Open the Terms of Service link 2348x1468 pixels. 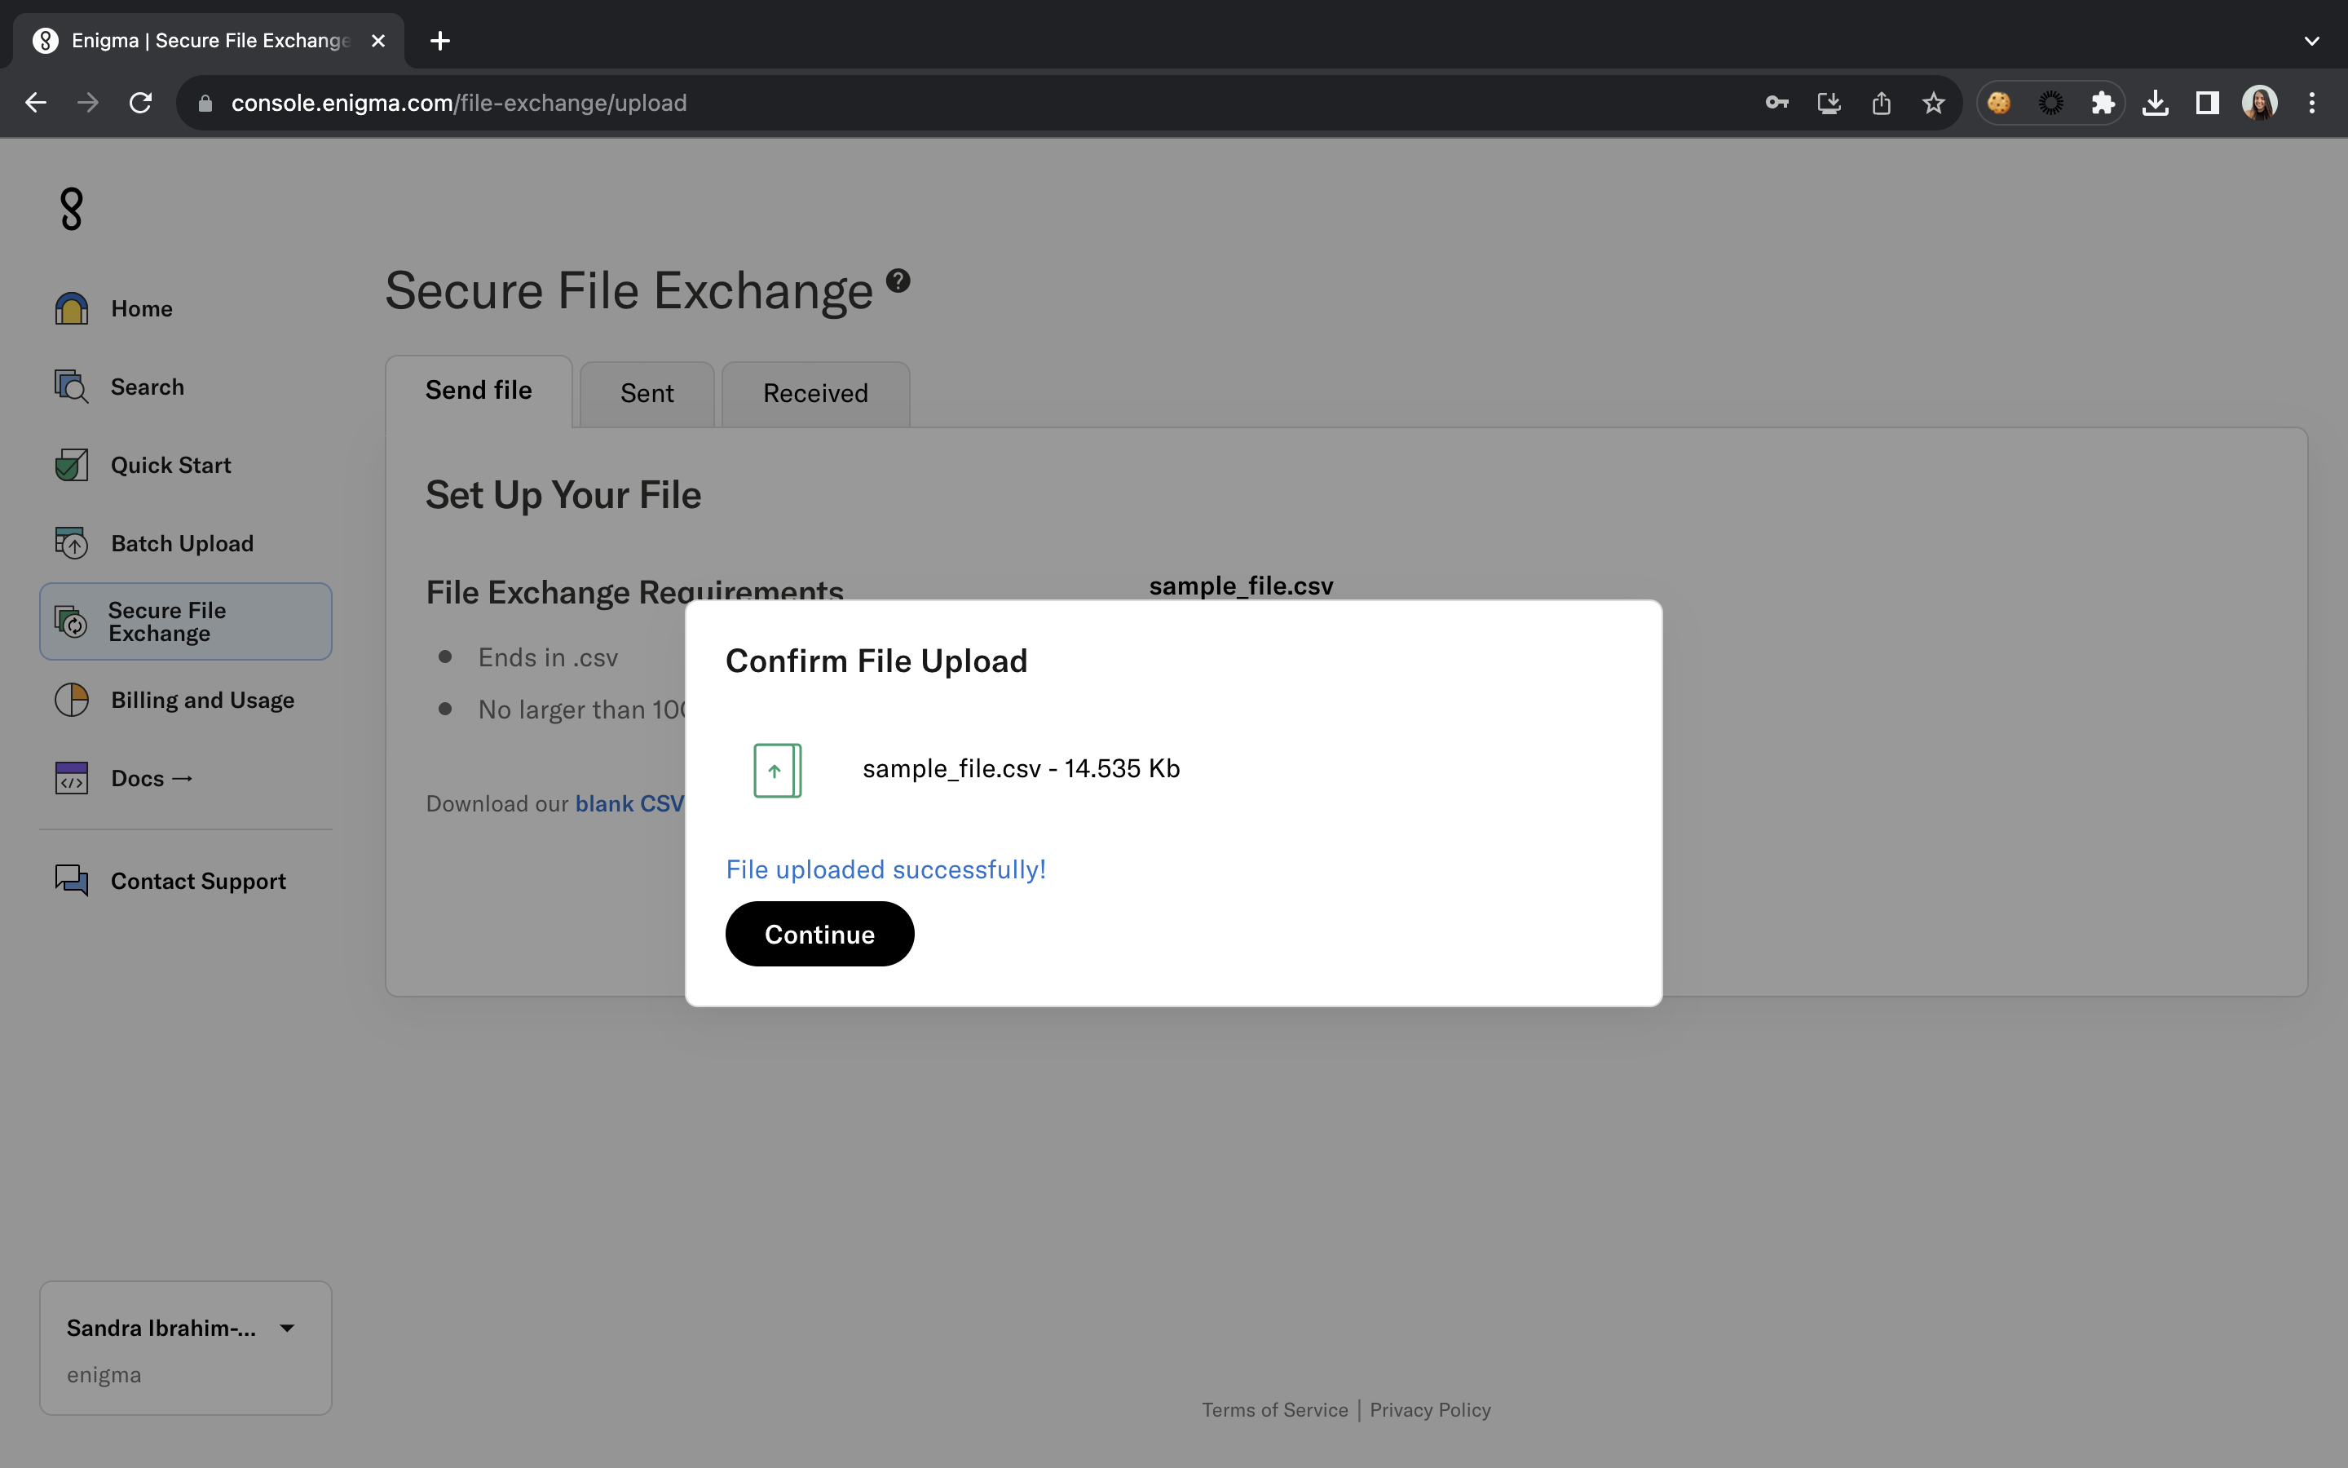click(x=1274, y=1410)
